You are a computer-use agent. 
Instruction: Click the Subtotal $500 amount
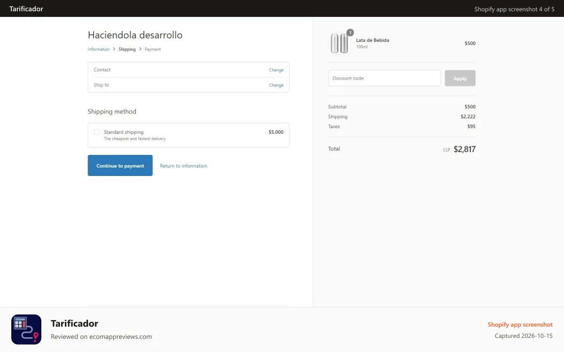[x=470, y=107]
